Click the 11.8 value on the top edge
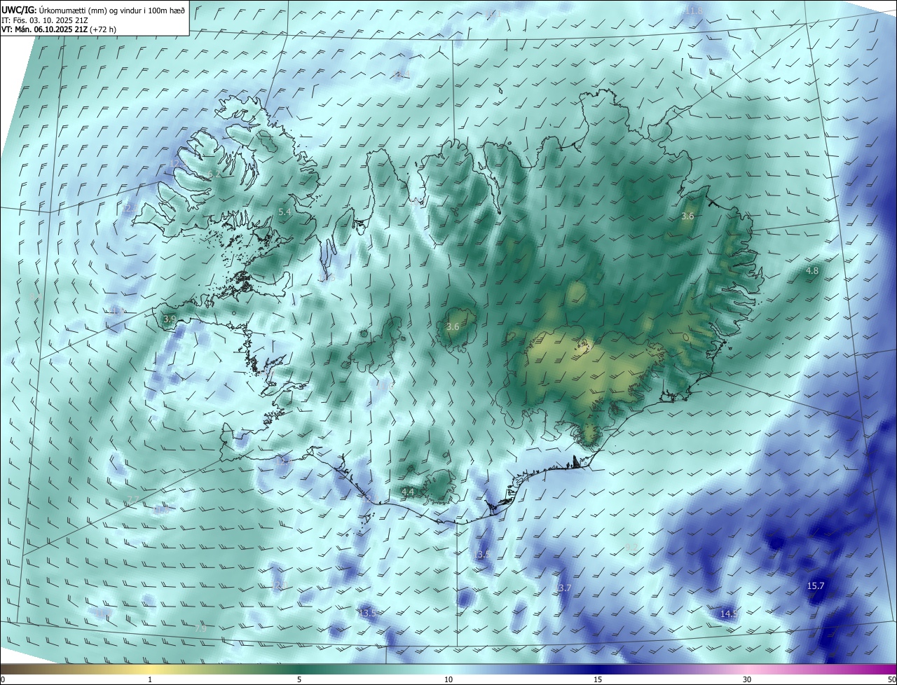897x685 pixels. click(693, 11)
